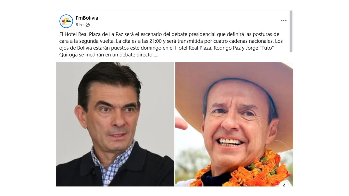Click the globe public audience icon

point(88,25)
